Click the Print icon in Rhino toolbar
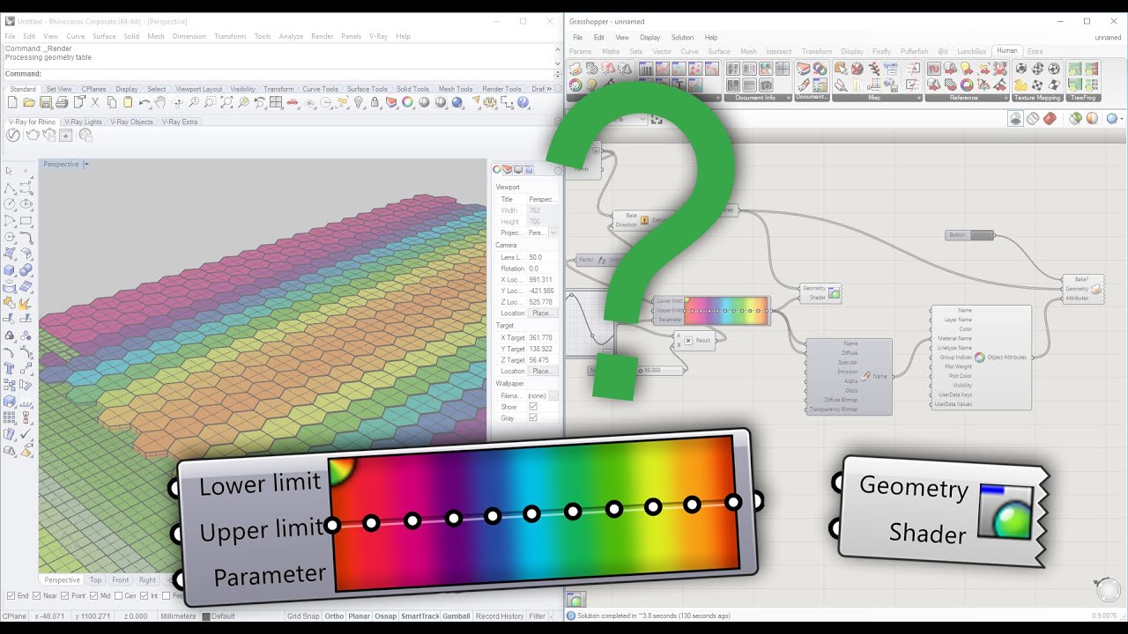The width and height of the screenshot is (1128, 634). (63, 103)
